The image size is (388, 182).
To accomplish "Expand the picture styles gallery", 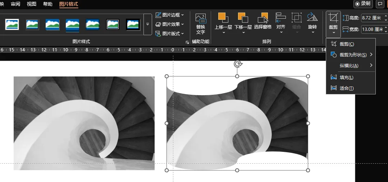I will point(148,24).
